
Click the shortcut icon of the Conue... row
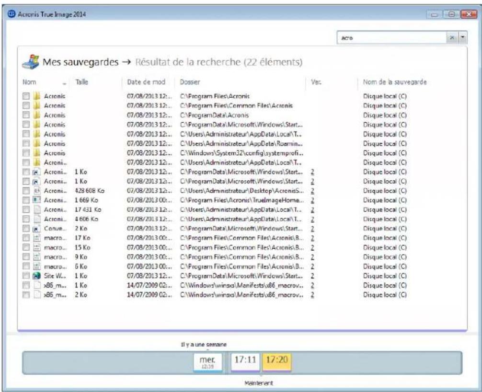click(36, 229)
